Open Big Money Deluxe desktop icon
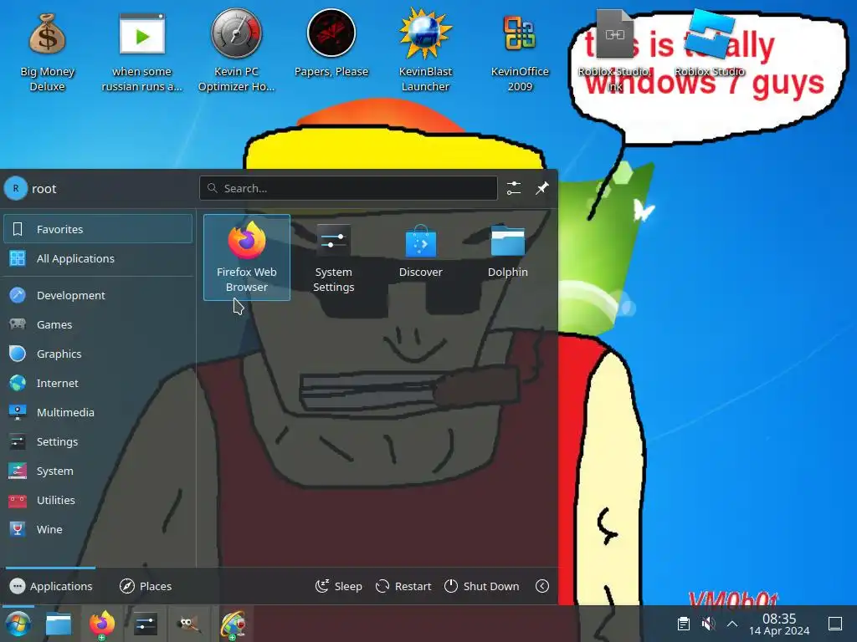 coord(48,52)
